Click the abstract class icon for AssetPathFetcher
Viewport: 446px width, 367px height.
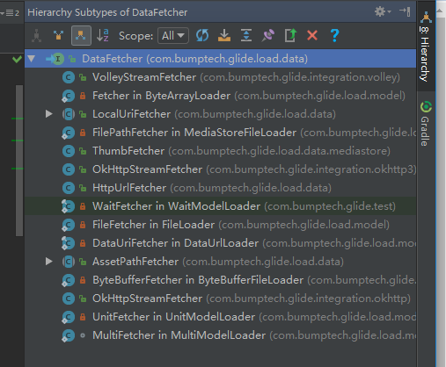(69, 262)
